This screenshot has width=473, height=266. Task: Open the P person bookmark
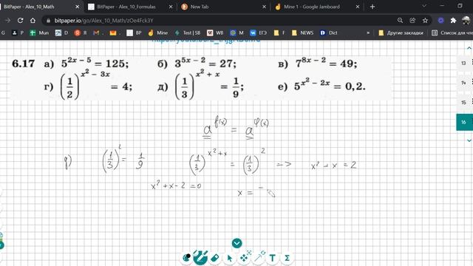point(18,33)
